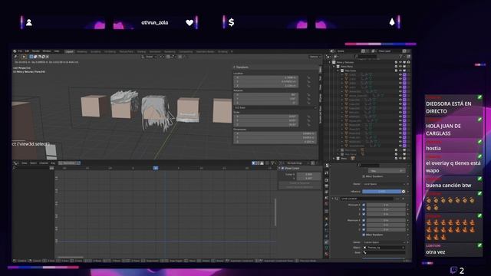
Task: Open the graph editor View menu
Action: coord(24,163)
